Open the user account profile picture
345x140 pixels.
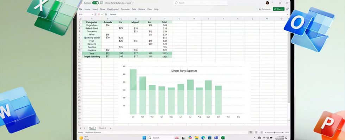point(267,3)
